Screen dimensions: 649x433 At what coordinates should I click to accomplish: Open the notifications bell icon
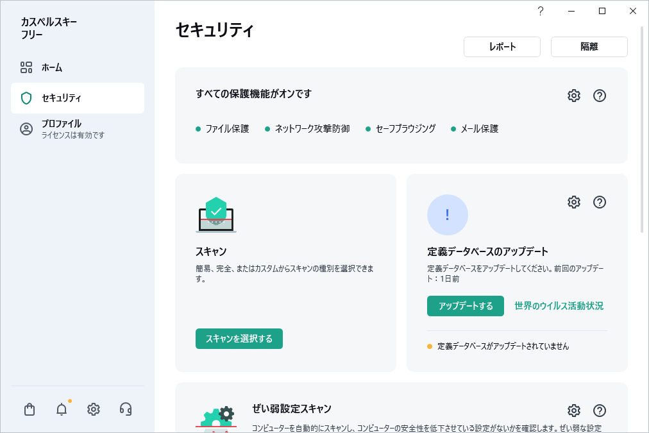(62, 409)
